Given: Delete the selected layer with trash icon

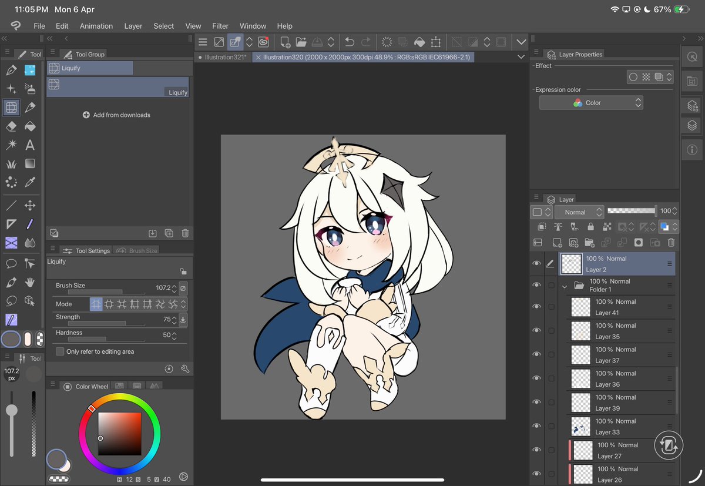Looking at the screenshot, I should (671, 242).
